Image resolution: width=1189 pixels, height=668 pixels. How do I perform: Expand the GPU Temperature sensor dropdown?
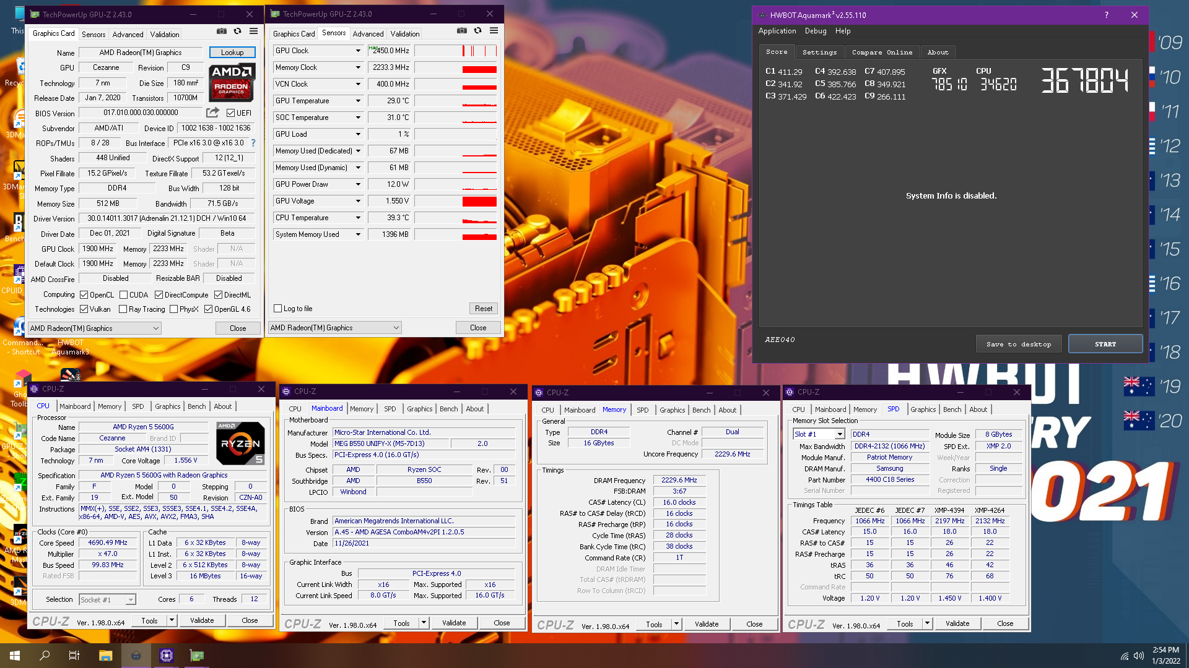357,101
